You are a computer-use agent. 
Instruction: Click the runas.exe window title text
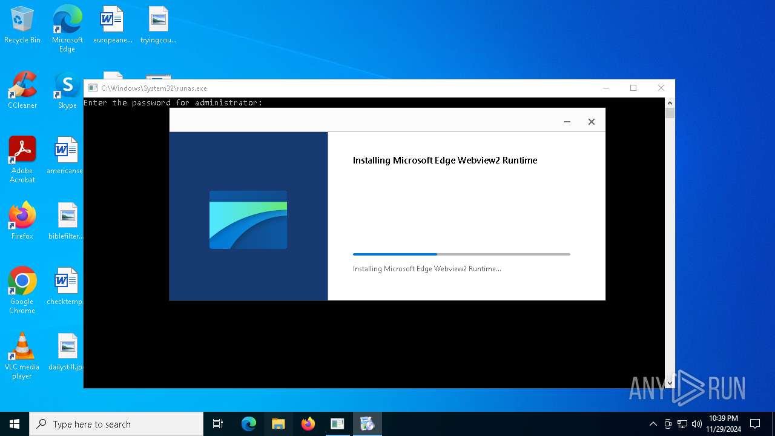click(154, 88)
